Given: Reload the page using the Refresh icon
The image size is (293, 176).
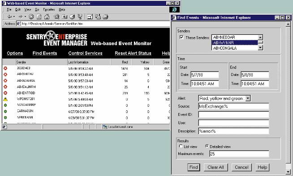Looking at the screenshot, I should 39,17.
